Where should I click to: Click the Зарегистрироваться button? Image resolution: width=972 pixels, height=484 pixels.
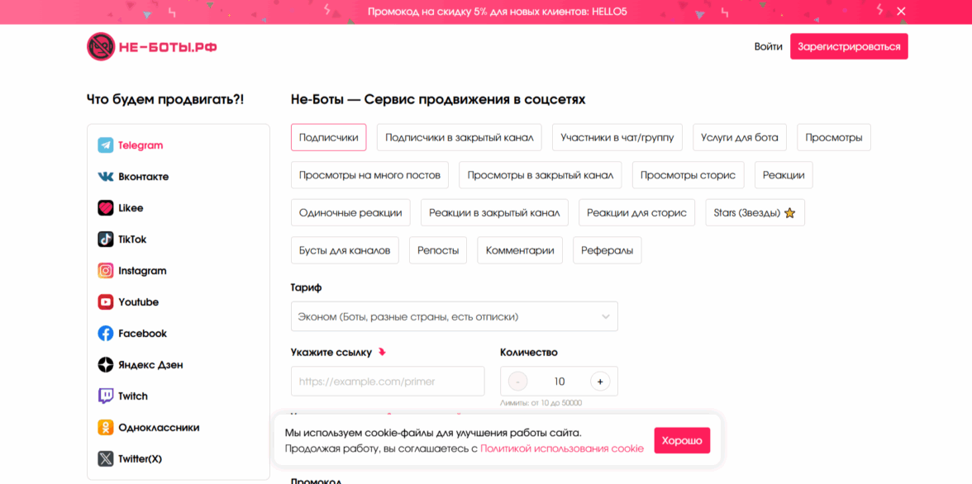point(849,46)
